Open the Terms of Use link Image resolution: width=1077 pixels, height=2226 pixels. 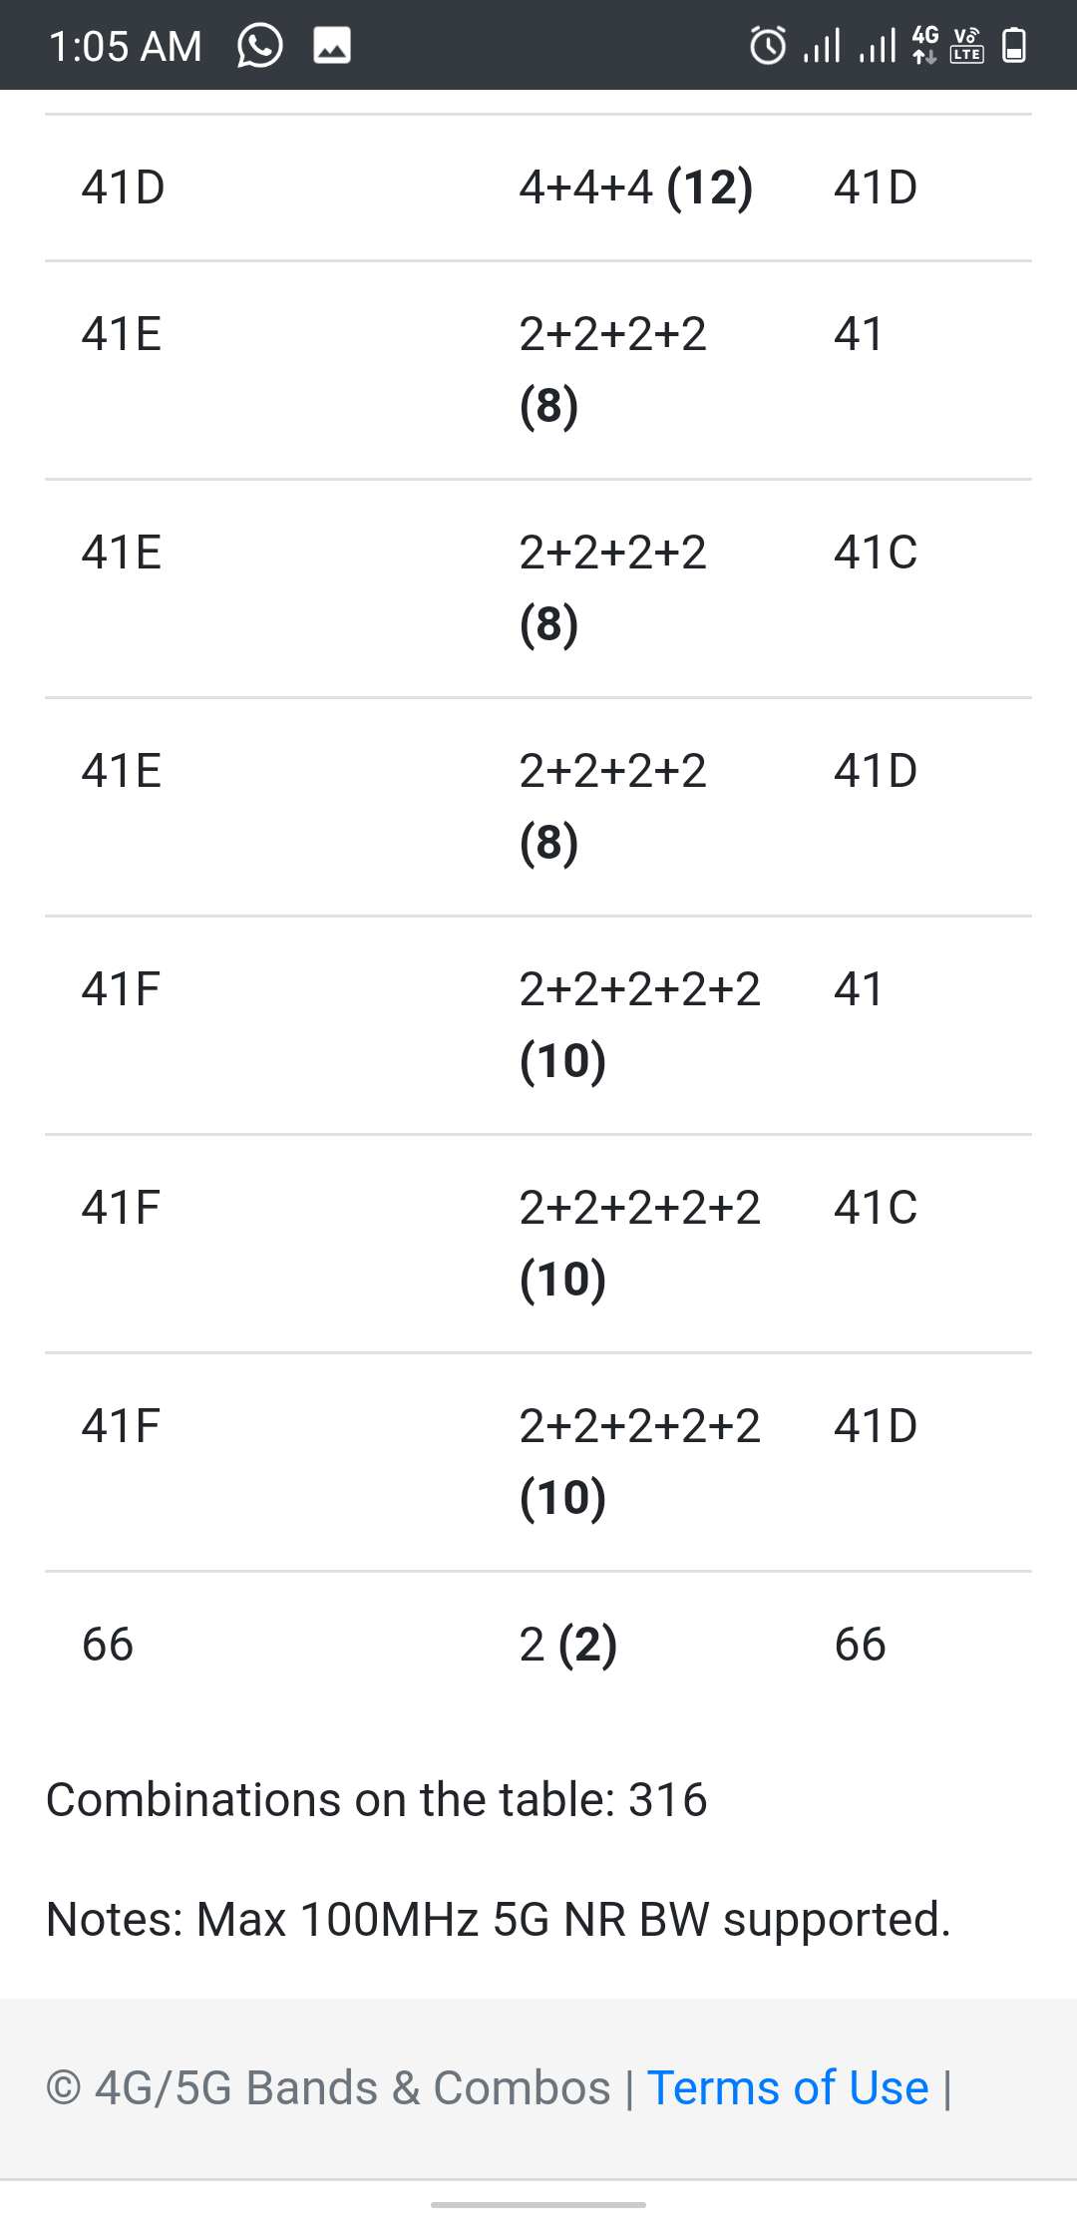[x=788, y=2087]
